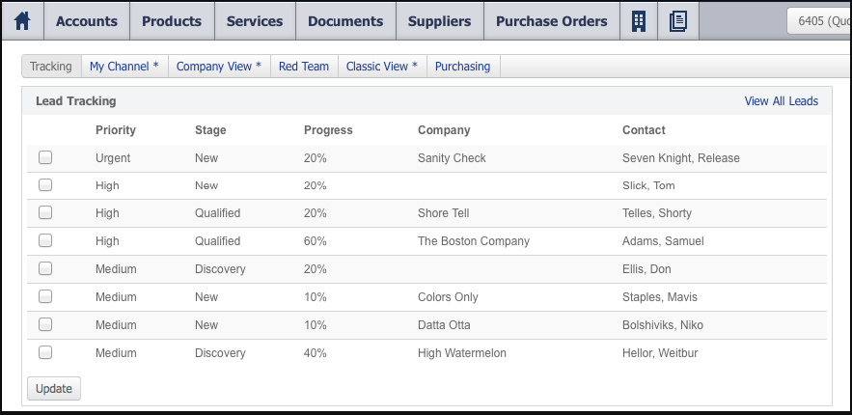Viewport: 852px width, 415px height.
Task: Click the Home icon in the navigation bar
Action: (x=22, y=21)
